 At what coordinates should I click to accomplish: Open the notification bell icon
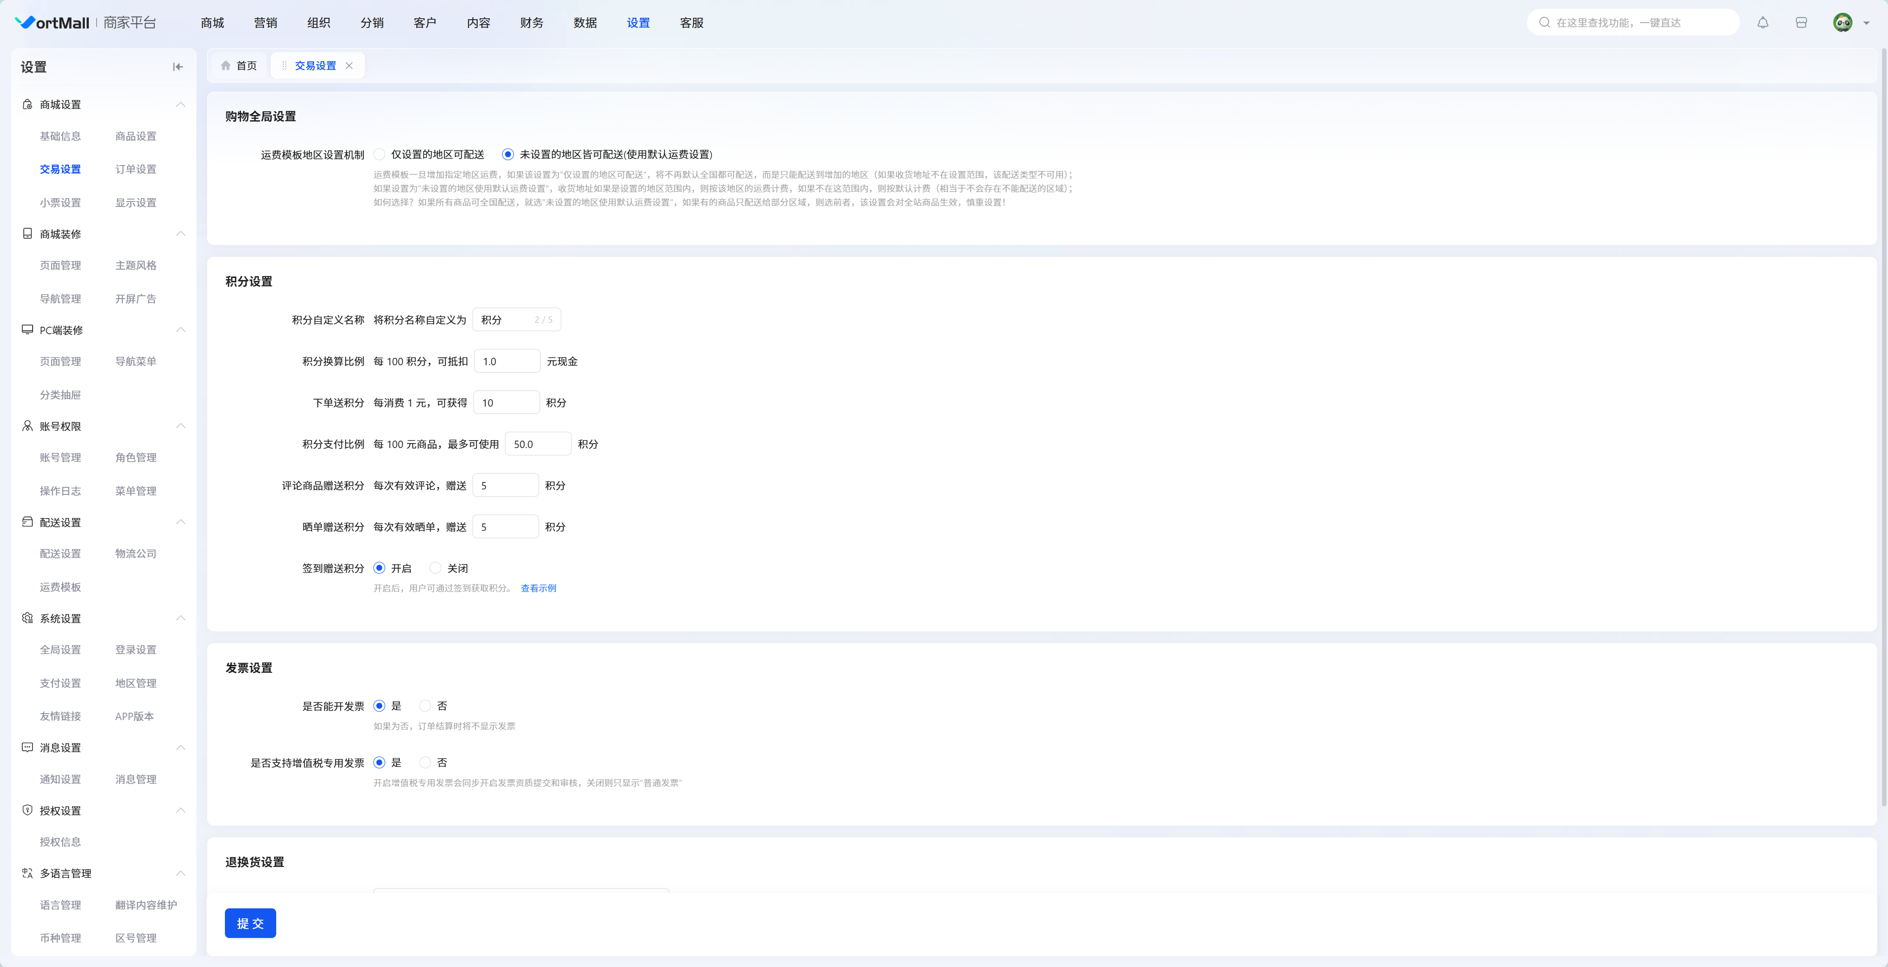coord(1763,23)
